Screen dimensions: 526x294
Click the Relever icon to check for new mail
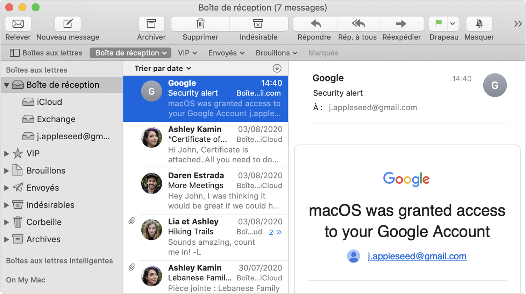(18, 24)
